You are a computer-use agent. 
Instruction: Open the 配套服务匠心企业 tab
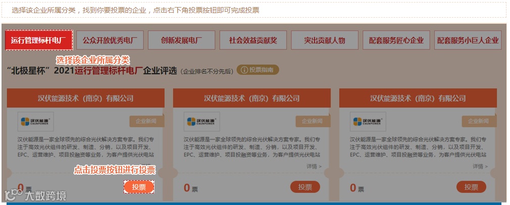click(x=396, y=40)
